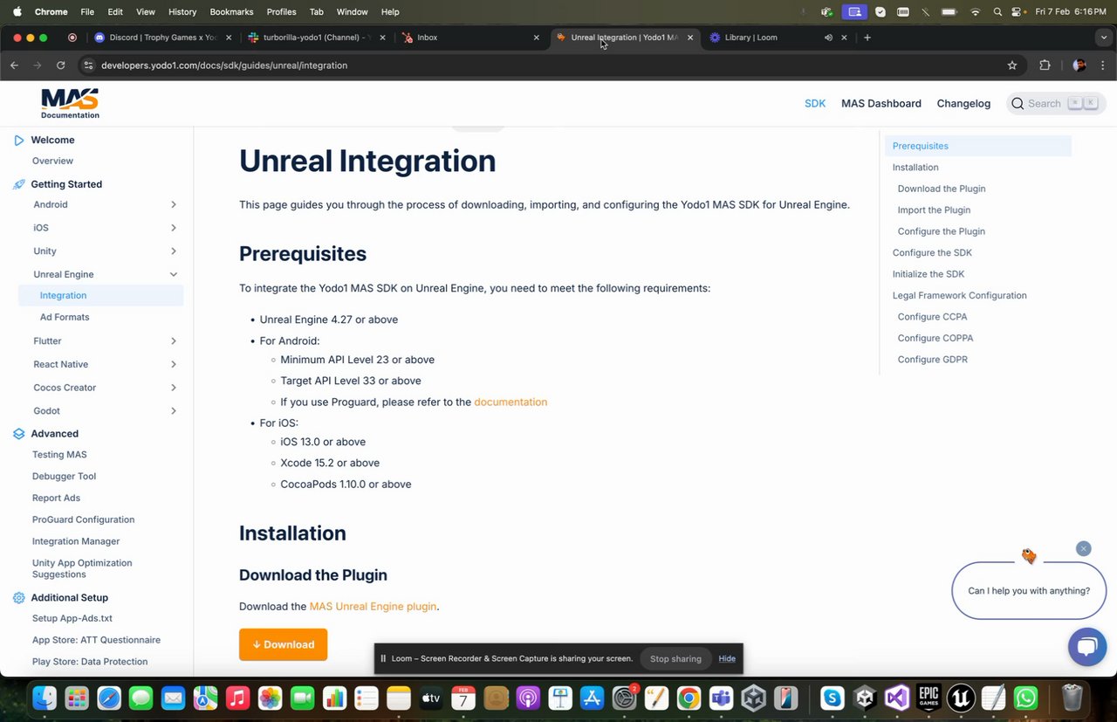1117x722 pixels.
Task: Open the Chrome tab search dropdown
Action: pyautogui.click(x=1105, y=38)
